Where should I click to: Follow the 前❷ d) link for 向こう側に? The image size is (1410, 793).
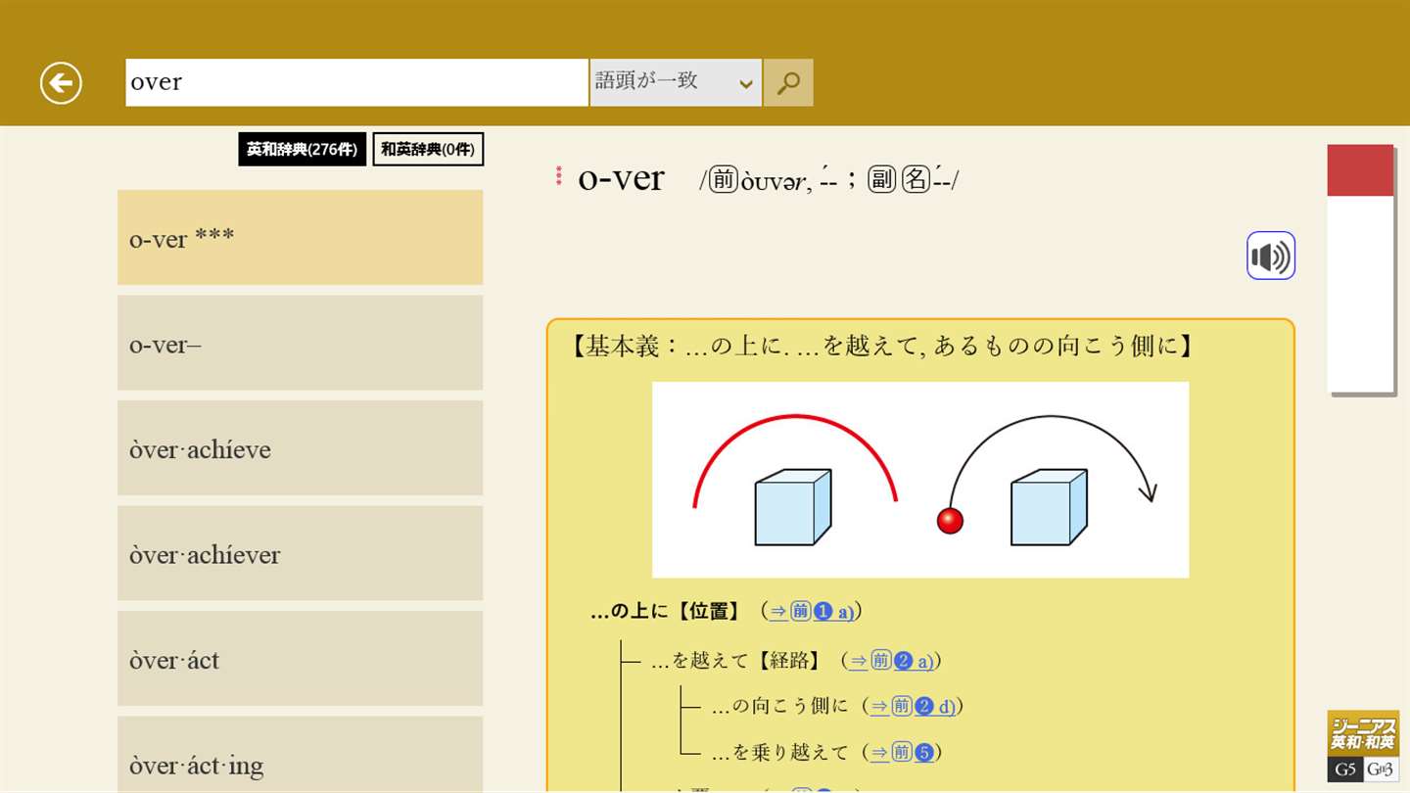click(913, 706)
